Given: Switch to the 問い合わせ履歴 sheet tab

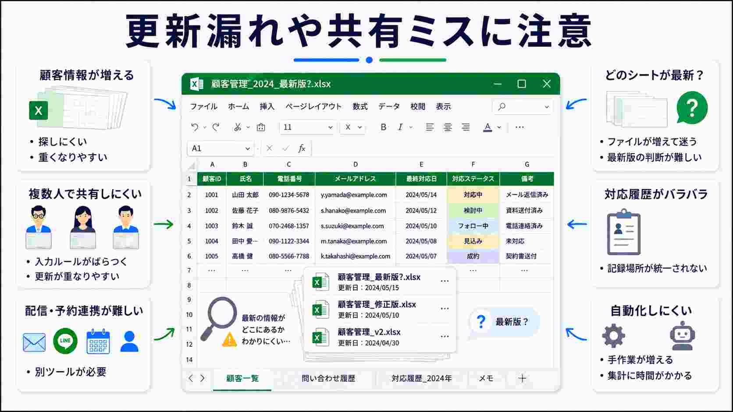Looking at the screenshot, I should pyautogui.click(x=328, y=378).
